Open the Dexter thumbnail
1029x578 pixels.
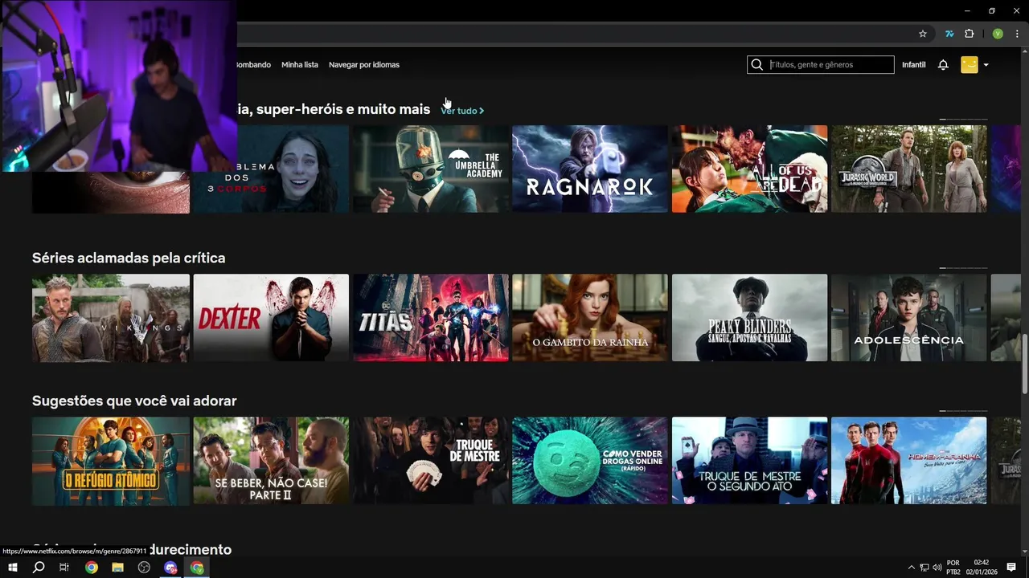tap(271, 318)
